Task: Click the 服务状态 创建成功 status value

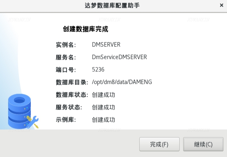Action: pyautogui.click(x=103, y=107)
